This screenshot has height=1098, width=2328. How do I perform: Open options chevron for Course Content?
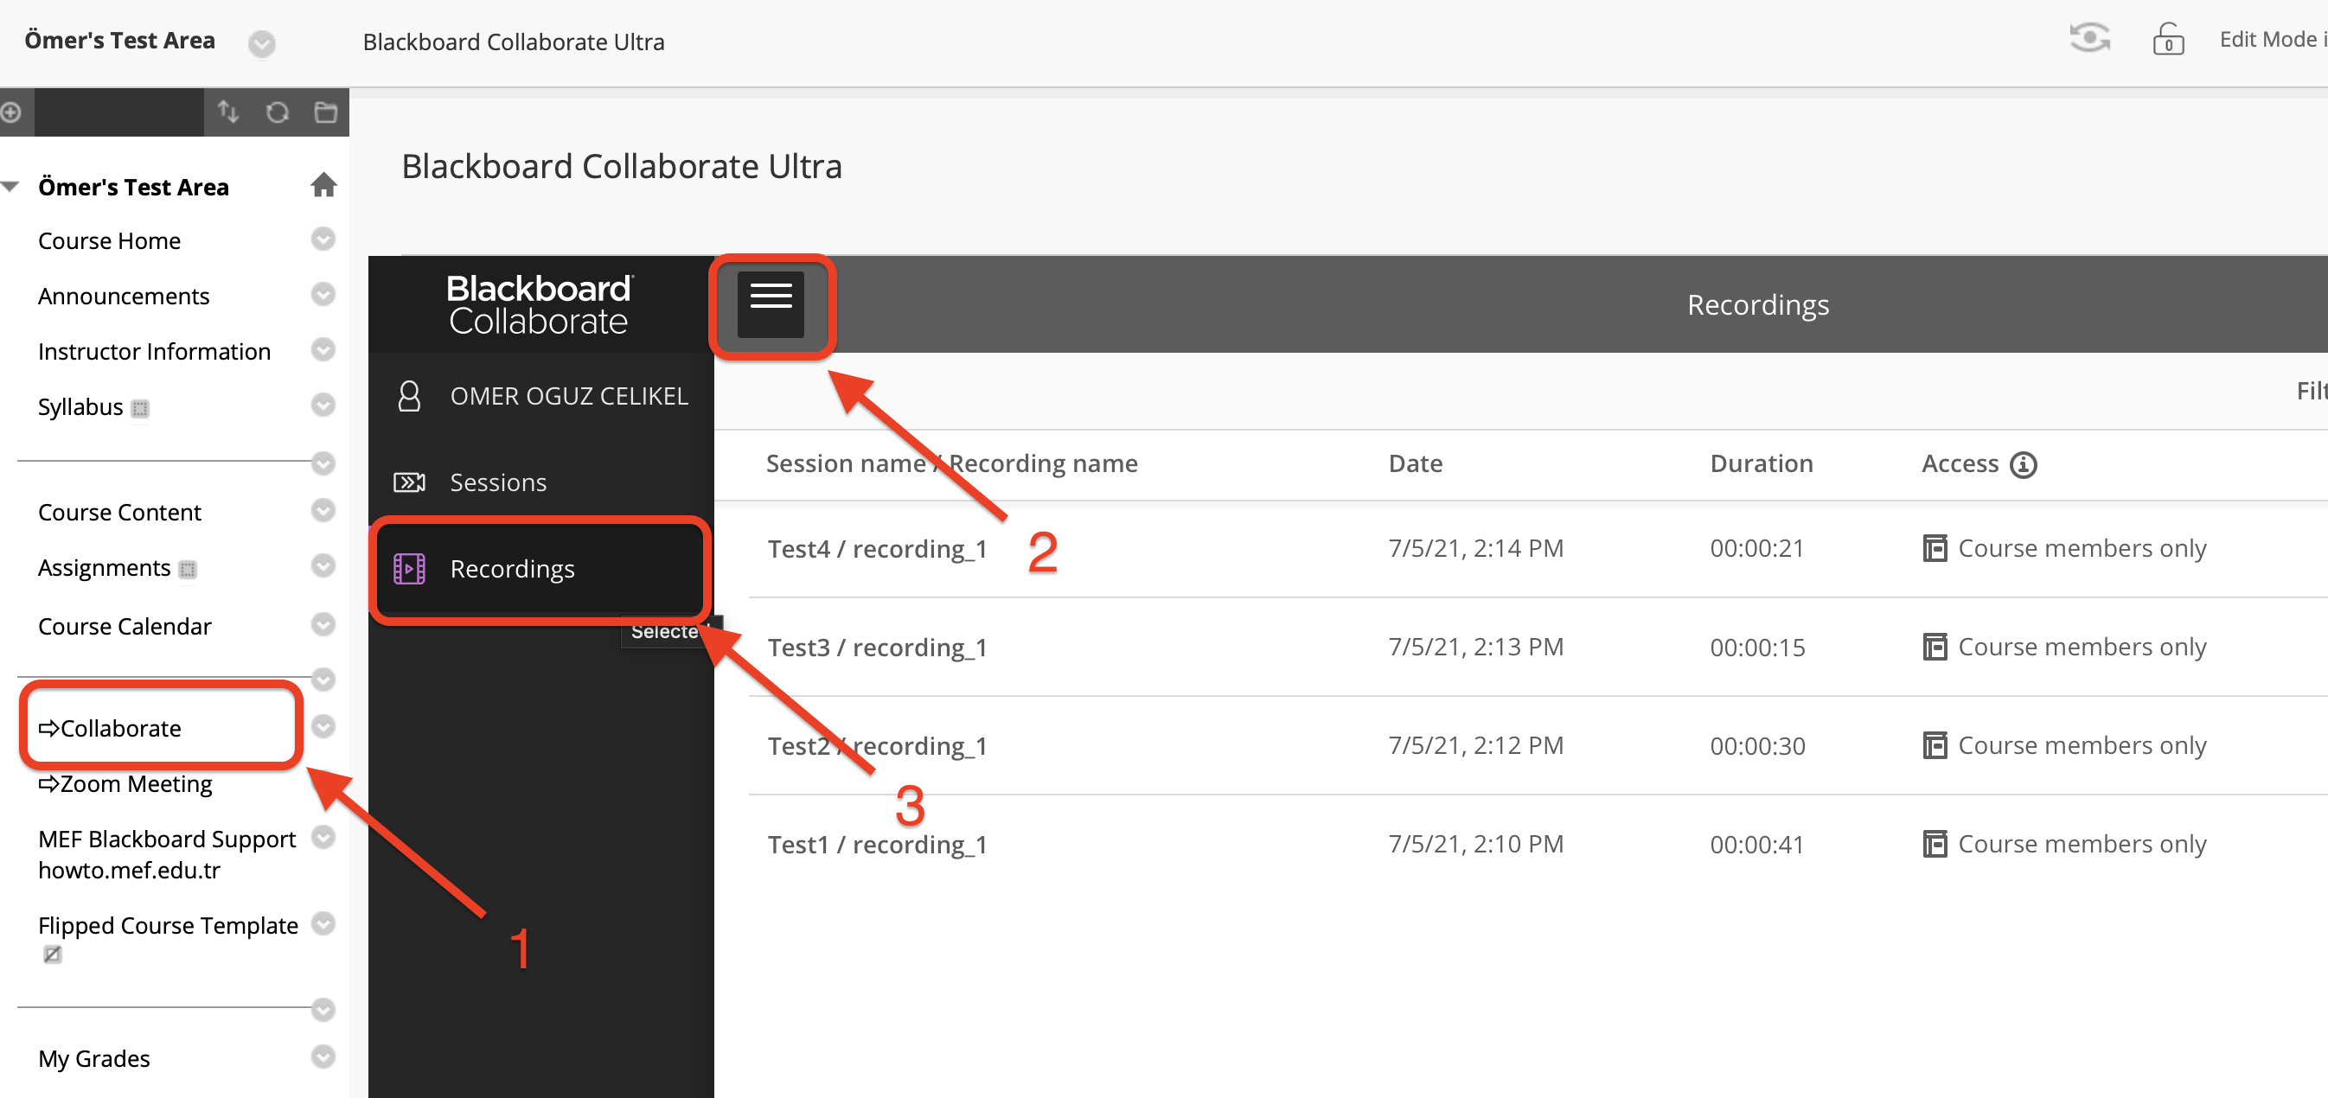pos(323,511)
